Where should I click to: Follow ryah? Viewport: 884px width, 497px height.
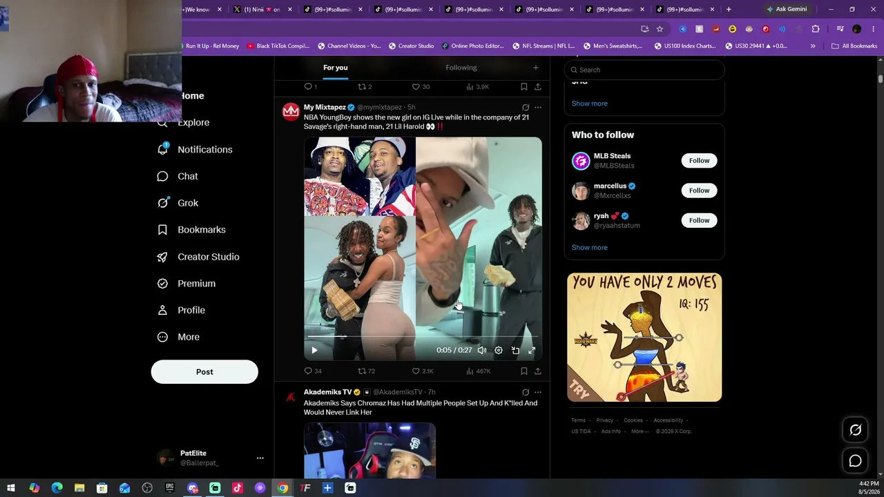coord(699,220)
